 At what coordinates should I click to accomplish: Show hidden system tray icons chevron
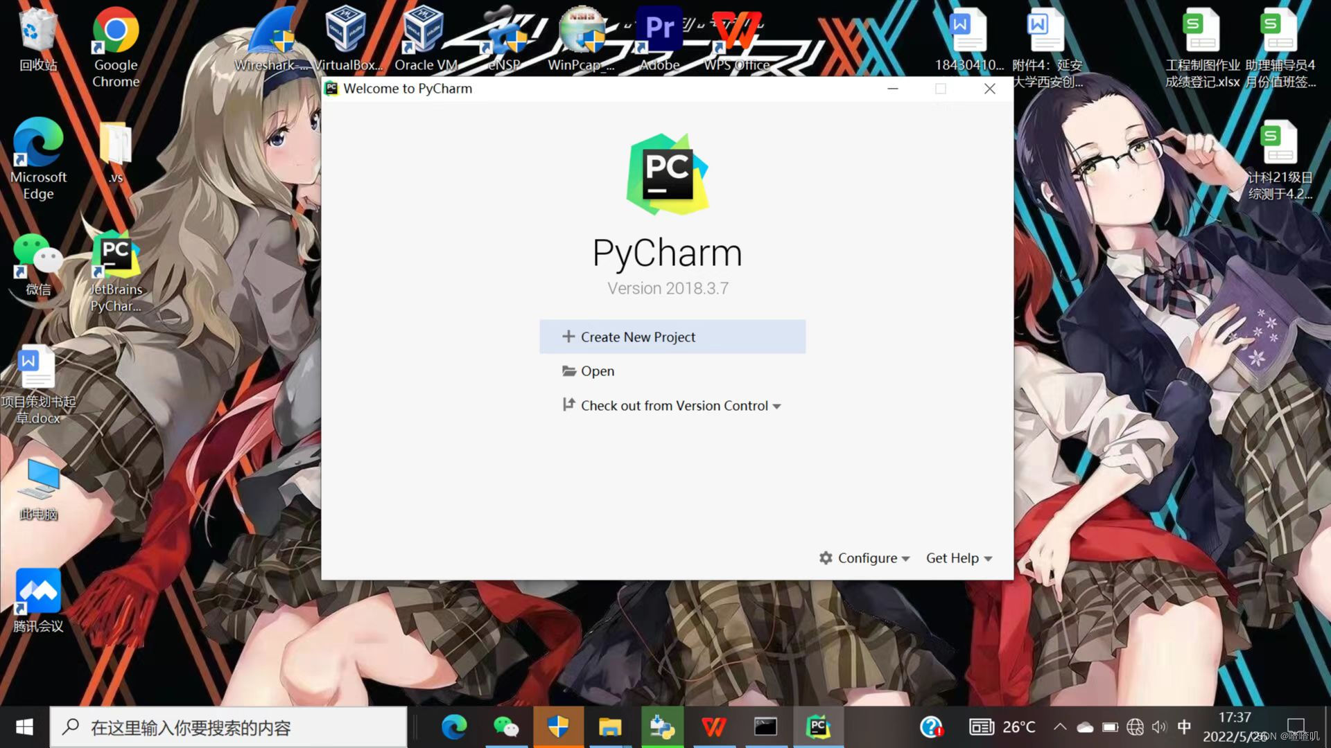tap(1059, 727)
